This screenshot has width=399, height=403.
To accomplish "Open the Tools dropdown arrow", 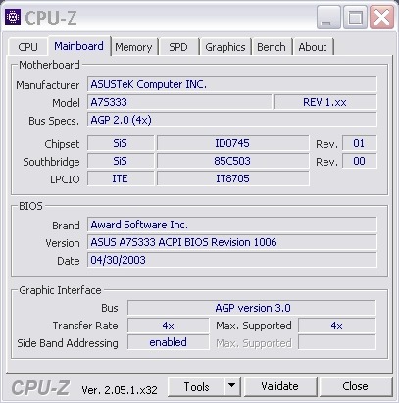I will tap(232, 386).
